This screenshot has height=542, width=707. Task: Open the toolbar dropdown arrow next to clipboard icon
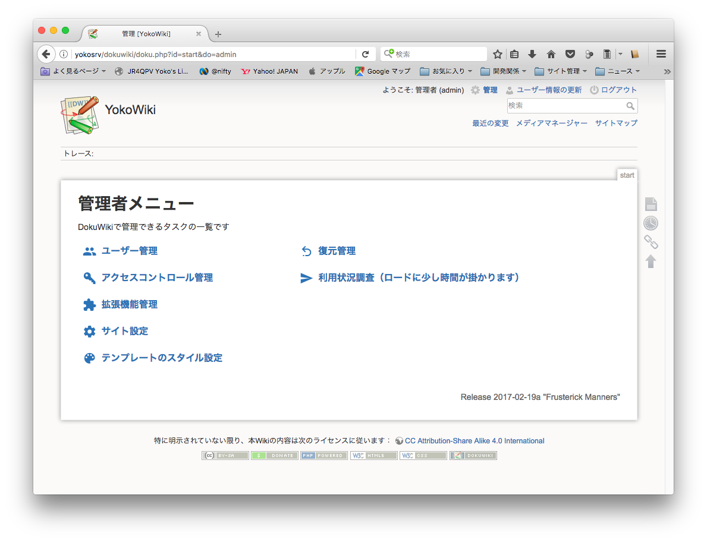[x=620, y=54]
